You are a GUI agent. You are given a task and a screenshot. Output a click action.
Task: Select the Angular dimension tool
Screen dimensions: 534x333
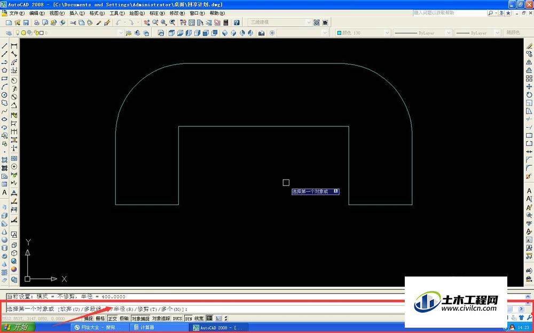[x=14, y=105]
